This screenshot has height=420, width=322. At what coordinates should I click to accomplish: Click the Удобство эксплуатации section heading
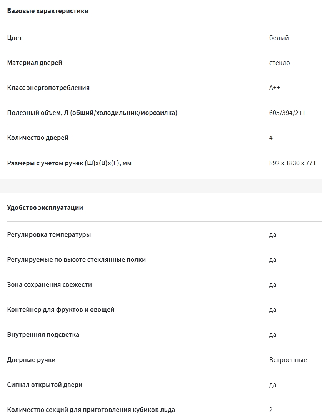(x=45, y=208)
